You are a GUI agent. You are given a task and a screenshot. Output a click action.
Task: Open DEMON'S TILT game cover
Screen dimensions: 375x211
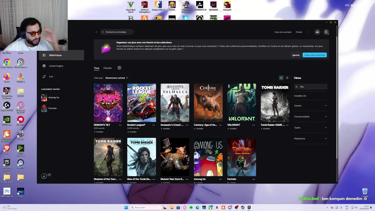(x=108, y=103)
